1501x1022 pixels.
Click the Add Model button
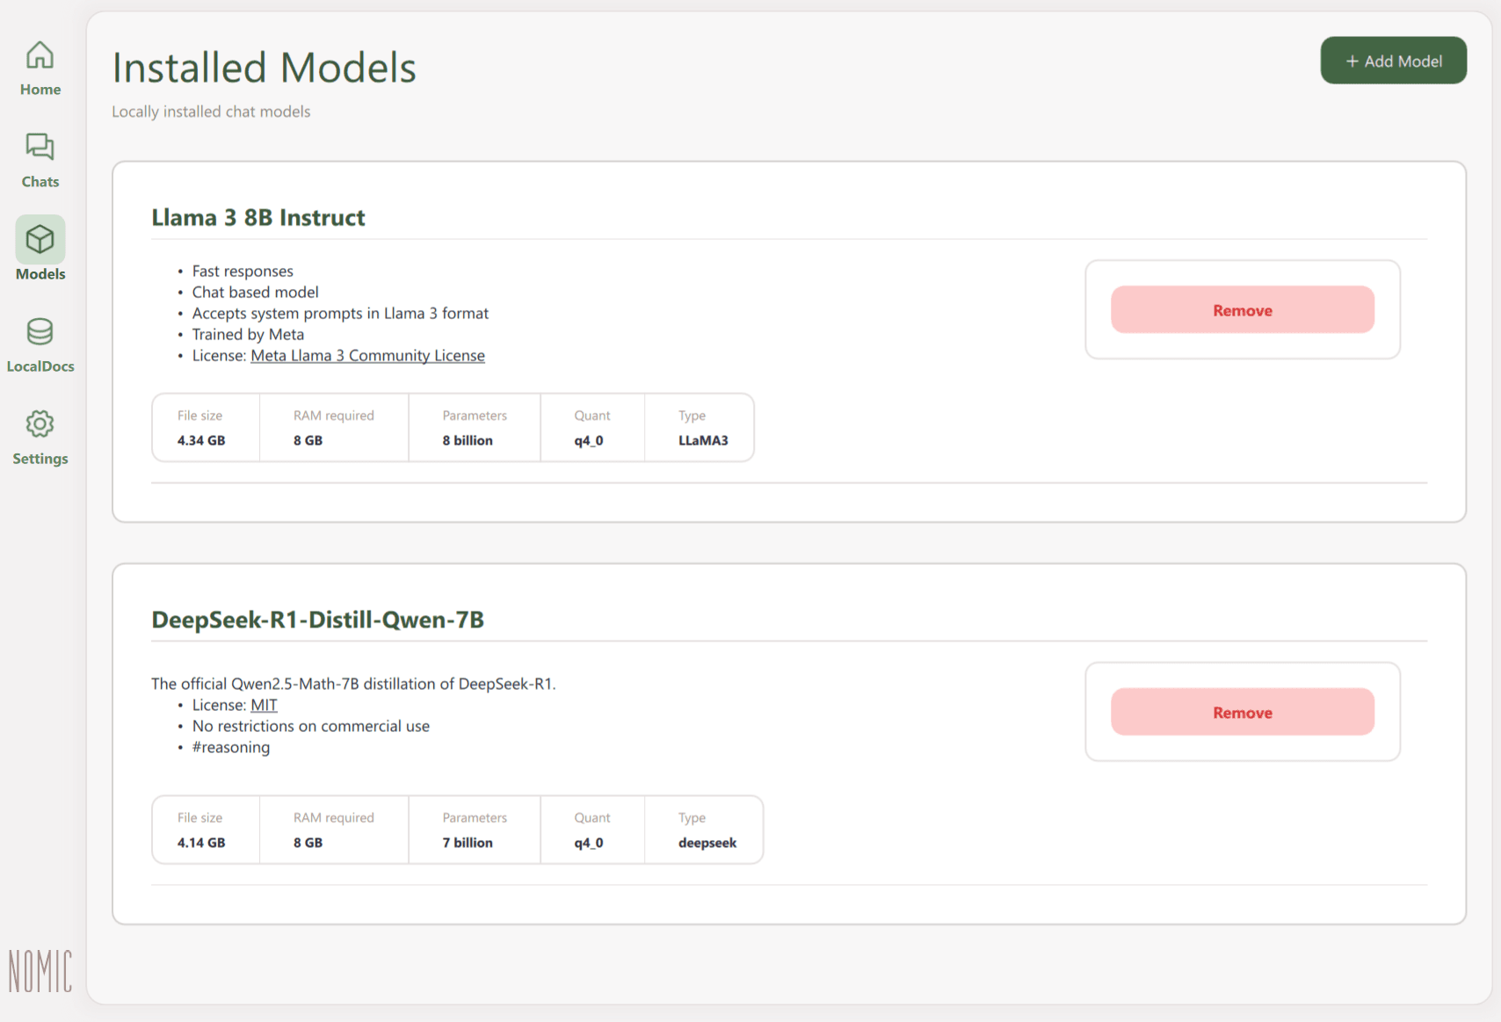click(1393, 61)
